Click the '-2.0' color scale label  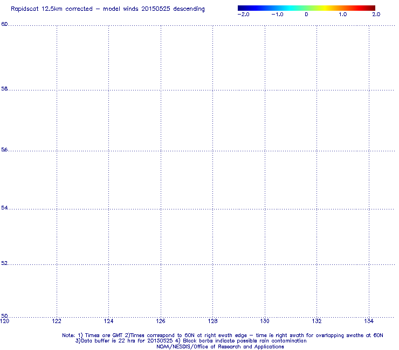click(x=244, y=15)
